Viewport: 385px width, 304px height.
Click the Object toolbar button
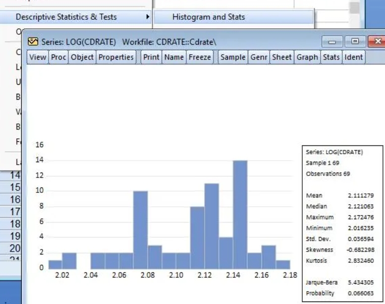pyautogui.click(x=82, y=57)
